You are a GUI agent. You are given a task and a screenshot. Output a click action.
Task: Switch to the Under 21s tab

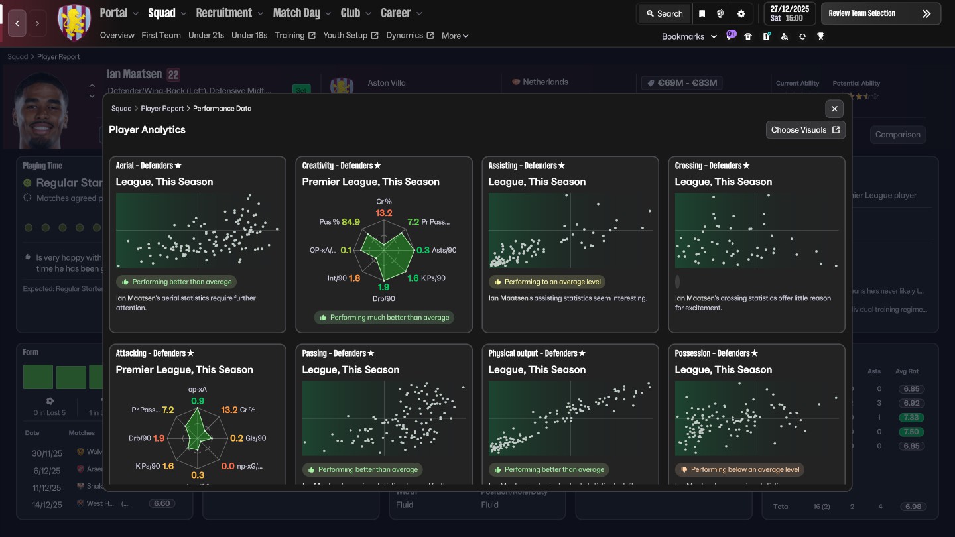click(206, 35)
